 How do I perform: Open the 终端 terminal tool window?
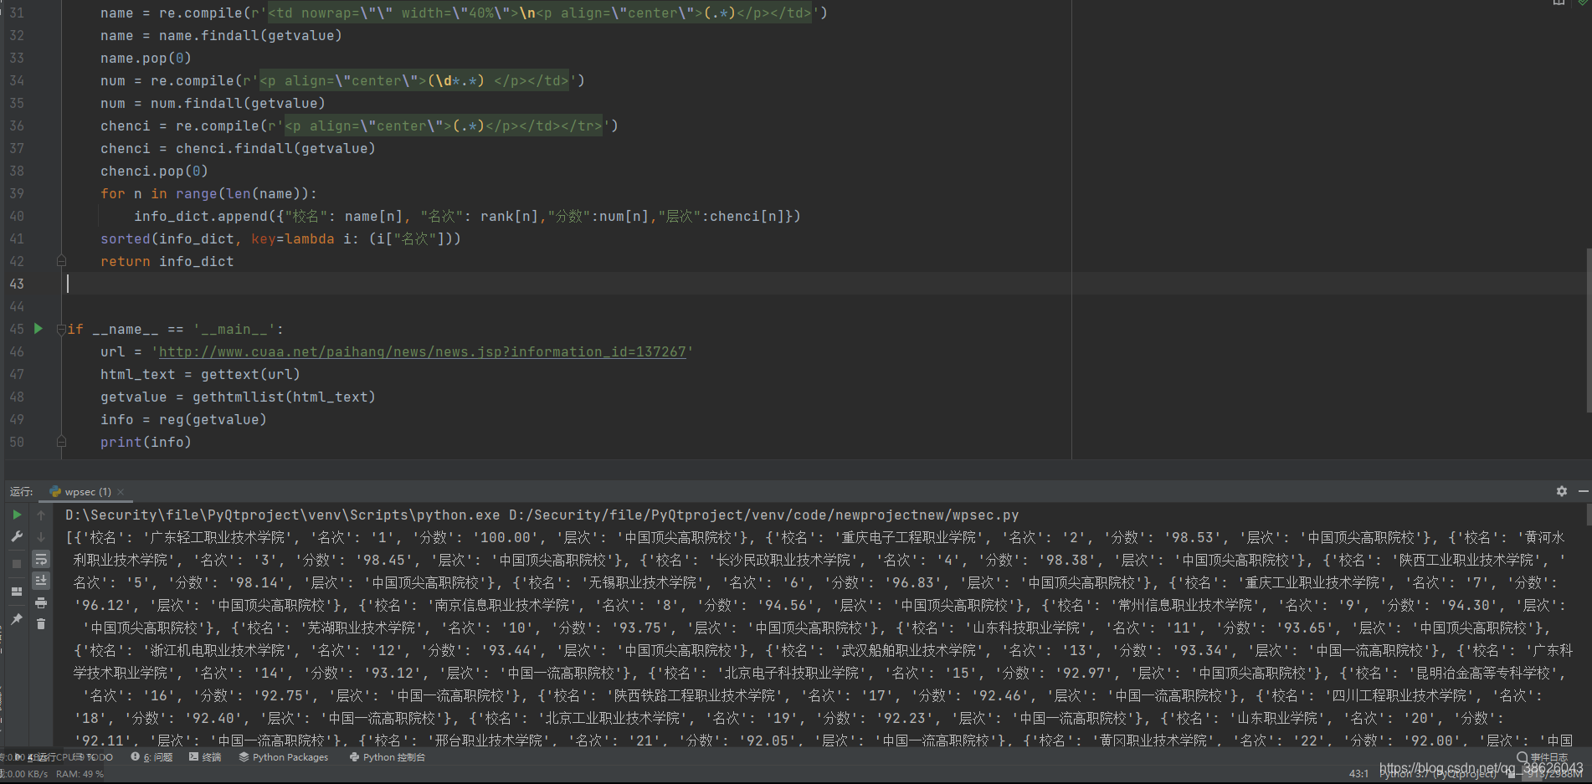205,757
